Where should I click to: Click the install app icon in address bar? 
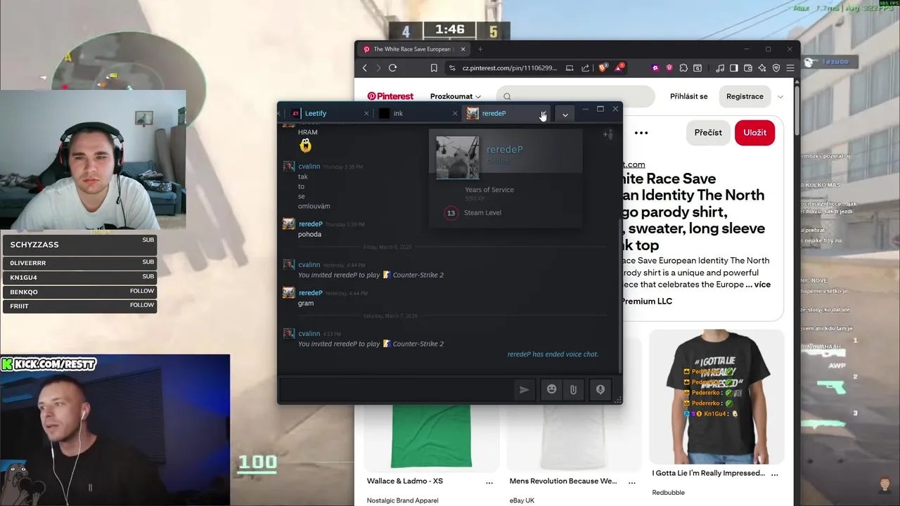[x=570, y=68]
